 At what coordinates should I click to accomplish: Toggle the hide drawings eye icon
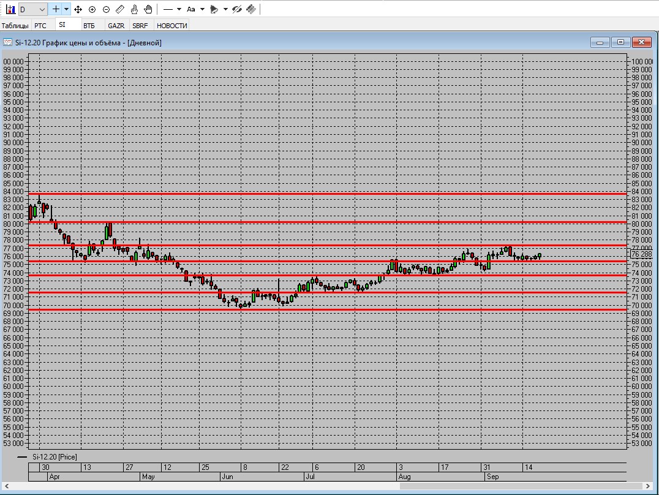[x=237, y=9]
